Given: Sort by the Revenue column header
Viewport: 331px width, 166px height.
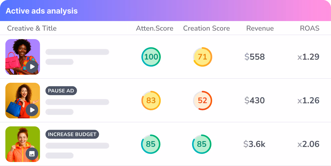Looking at the screenshot, I should 260,28.
